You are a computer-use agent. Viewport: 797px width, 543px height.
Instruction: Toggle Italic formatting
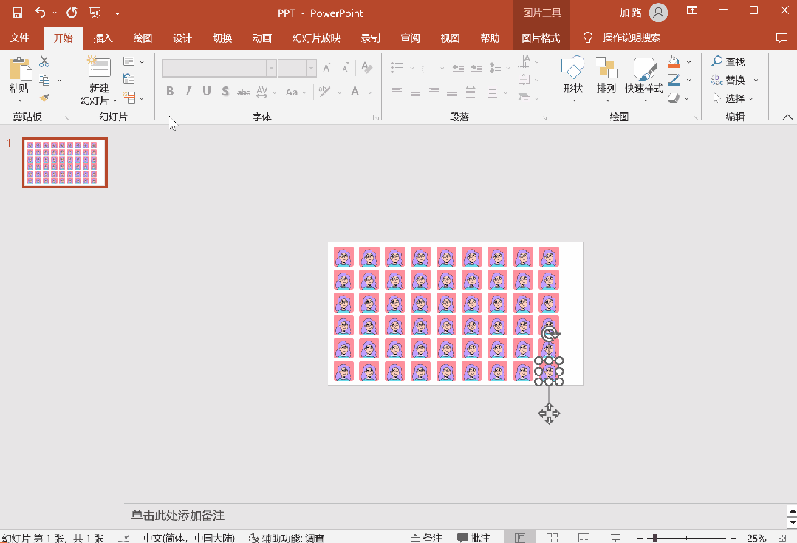[x=188, y=92]
